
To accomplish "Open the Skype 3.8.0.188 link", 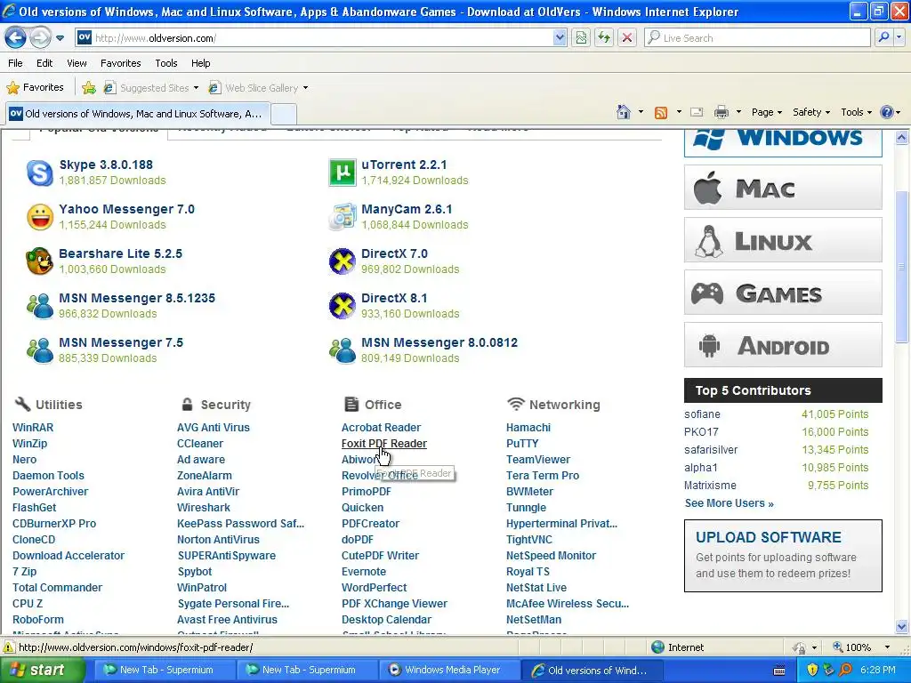I will 106,165.
